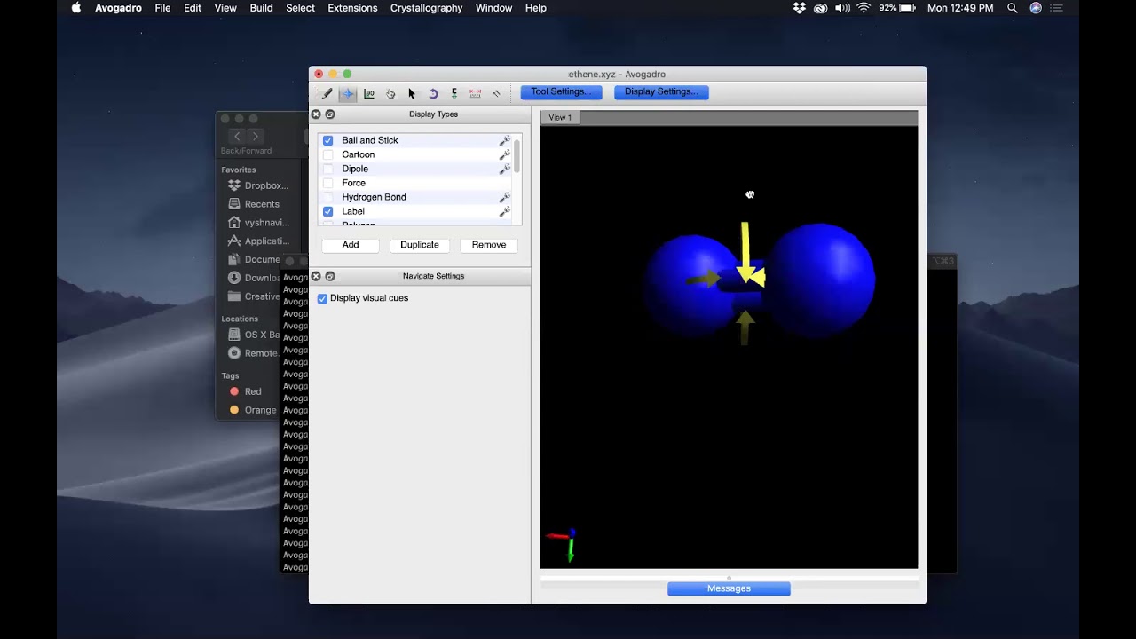Select the Navigate tool in toolbar
The width and height of the screenshot is (1136, 639).
pyautogui.click(x=348, y=93)
